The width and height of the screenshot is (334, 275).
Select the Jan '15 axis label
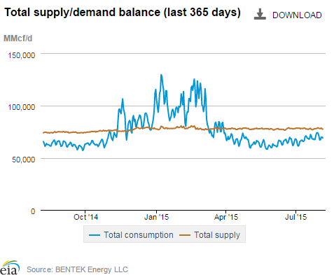click(156, 217)
